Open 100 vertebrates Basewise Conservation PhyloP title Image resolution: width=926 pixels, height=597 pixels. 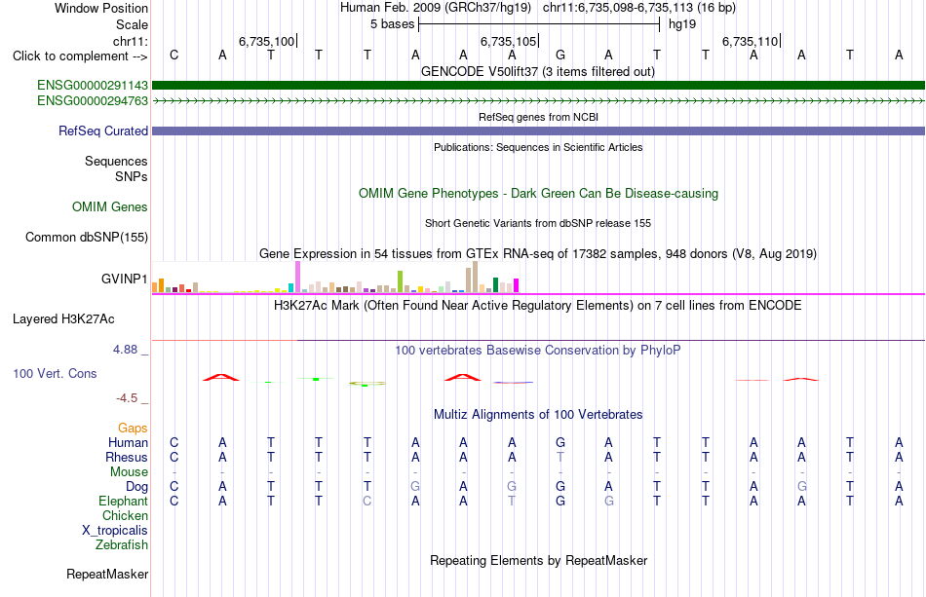point(538,350)
